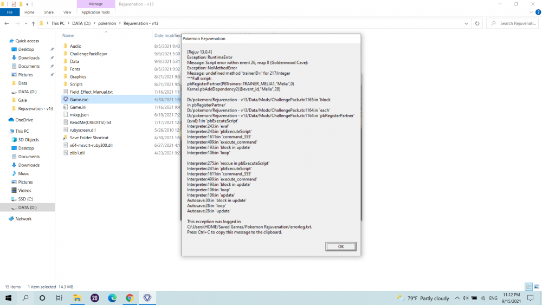Open Quick access in the navigation pane
Viewport: 542px width, 305px height.
point(27,41)
